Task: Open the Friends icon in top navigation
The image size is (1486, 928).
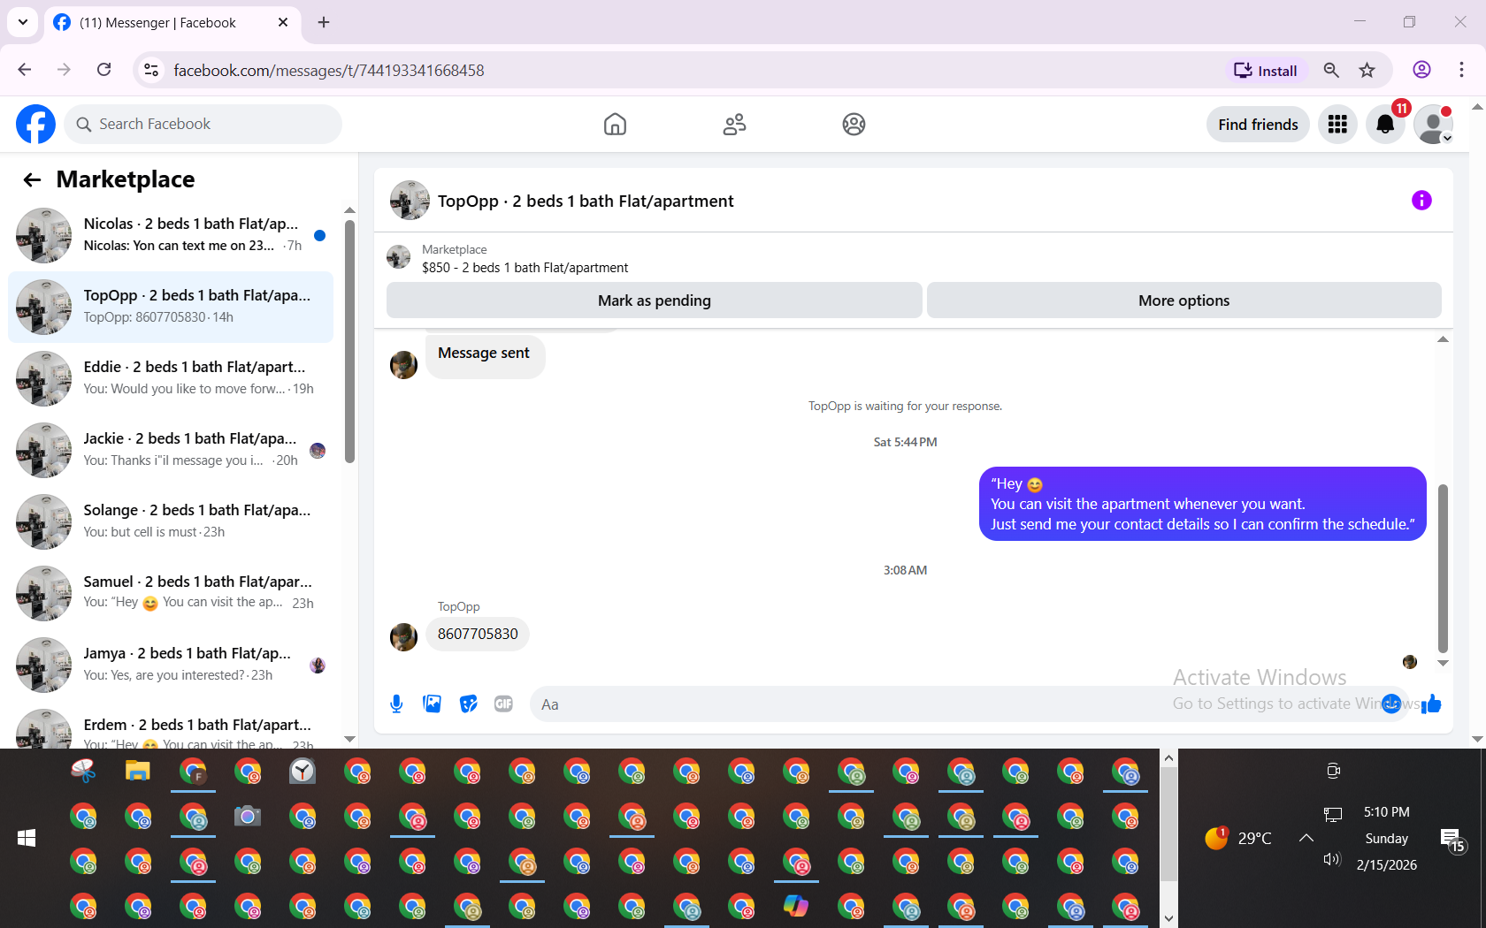Action: 734,125
